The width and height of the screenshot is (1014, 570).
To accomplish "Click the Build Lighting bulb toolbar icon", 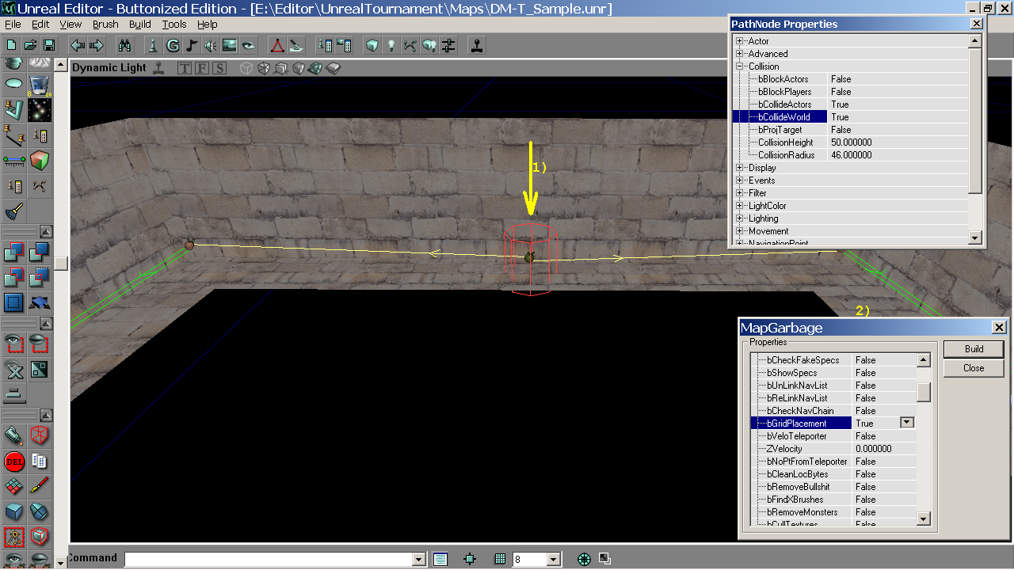I will pos(391,45).
